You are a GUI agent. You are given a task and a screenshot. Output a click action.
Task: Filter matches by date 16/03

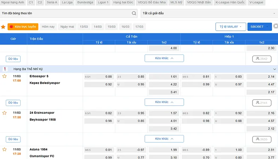point(125,27)
